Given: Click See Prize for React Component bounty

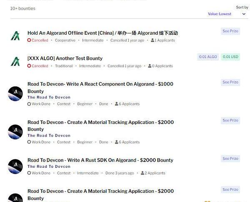Looking at the screenshot, I should coord(230,82).
